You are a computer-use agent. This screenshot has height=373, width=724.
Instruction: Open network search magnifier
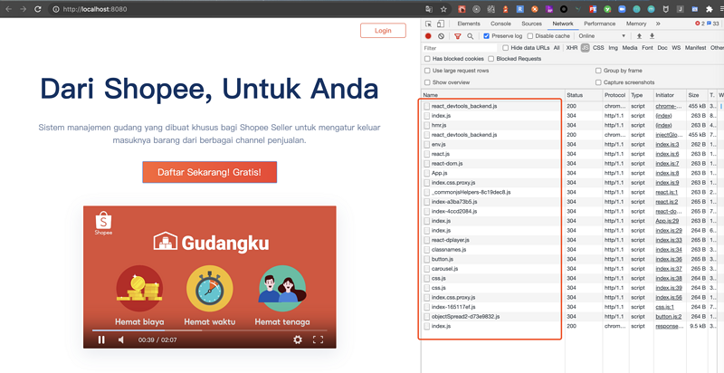[470, 36]
